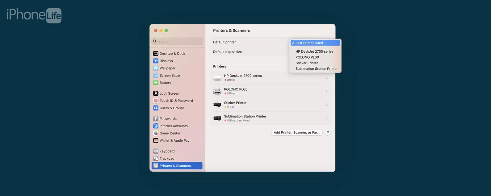Image resolution: width=491 pixels, height=196 pixels.
Task: Click the Battery sidebar icon
Action: pyautogui.click(x=156, y=83)
